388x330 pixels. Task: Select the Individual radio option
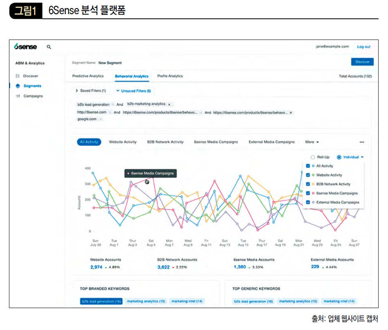click(339, 157)
